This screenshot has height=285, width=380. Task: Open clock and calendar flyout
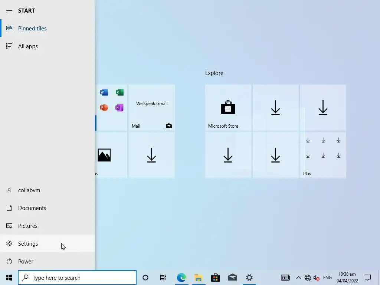coord(347,278)
